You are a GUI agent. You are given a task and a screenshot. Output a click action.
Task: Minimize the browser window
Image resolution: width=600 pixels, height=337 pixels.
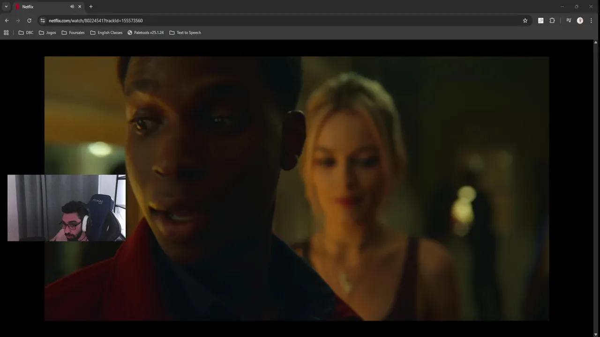click(562, 7)
